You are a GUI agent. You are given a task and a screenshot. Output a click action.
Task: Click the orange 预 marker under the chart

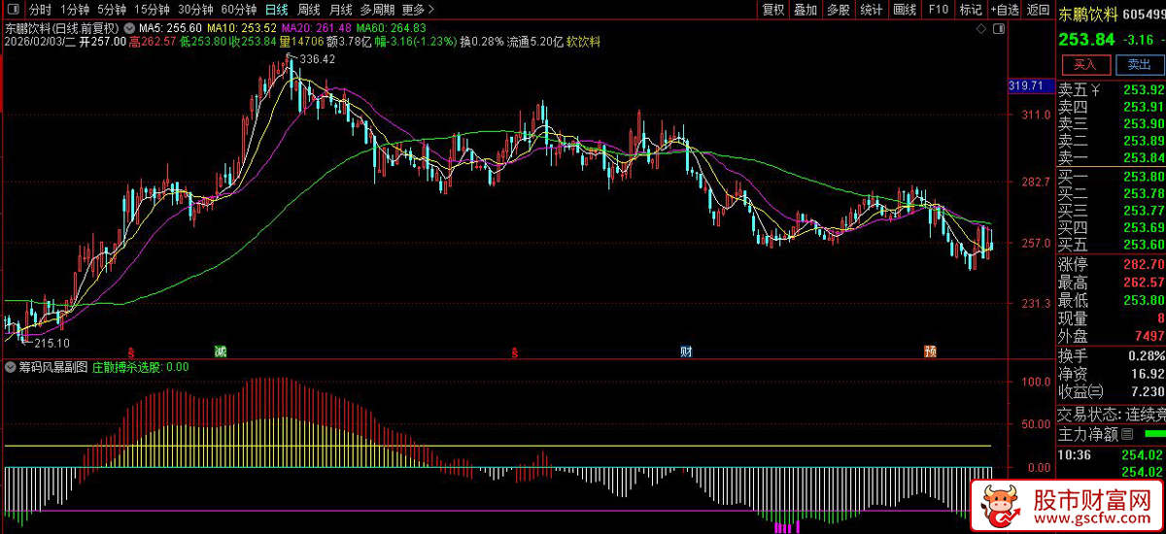(x=930, y=350)
